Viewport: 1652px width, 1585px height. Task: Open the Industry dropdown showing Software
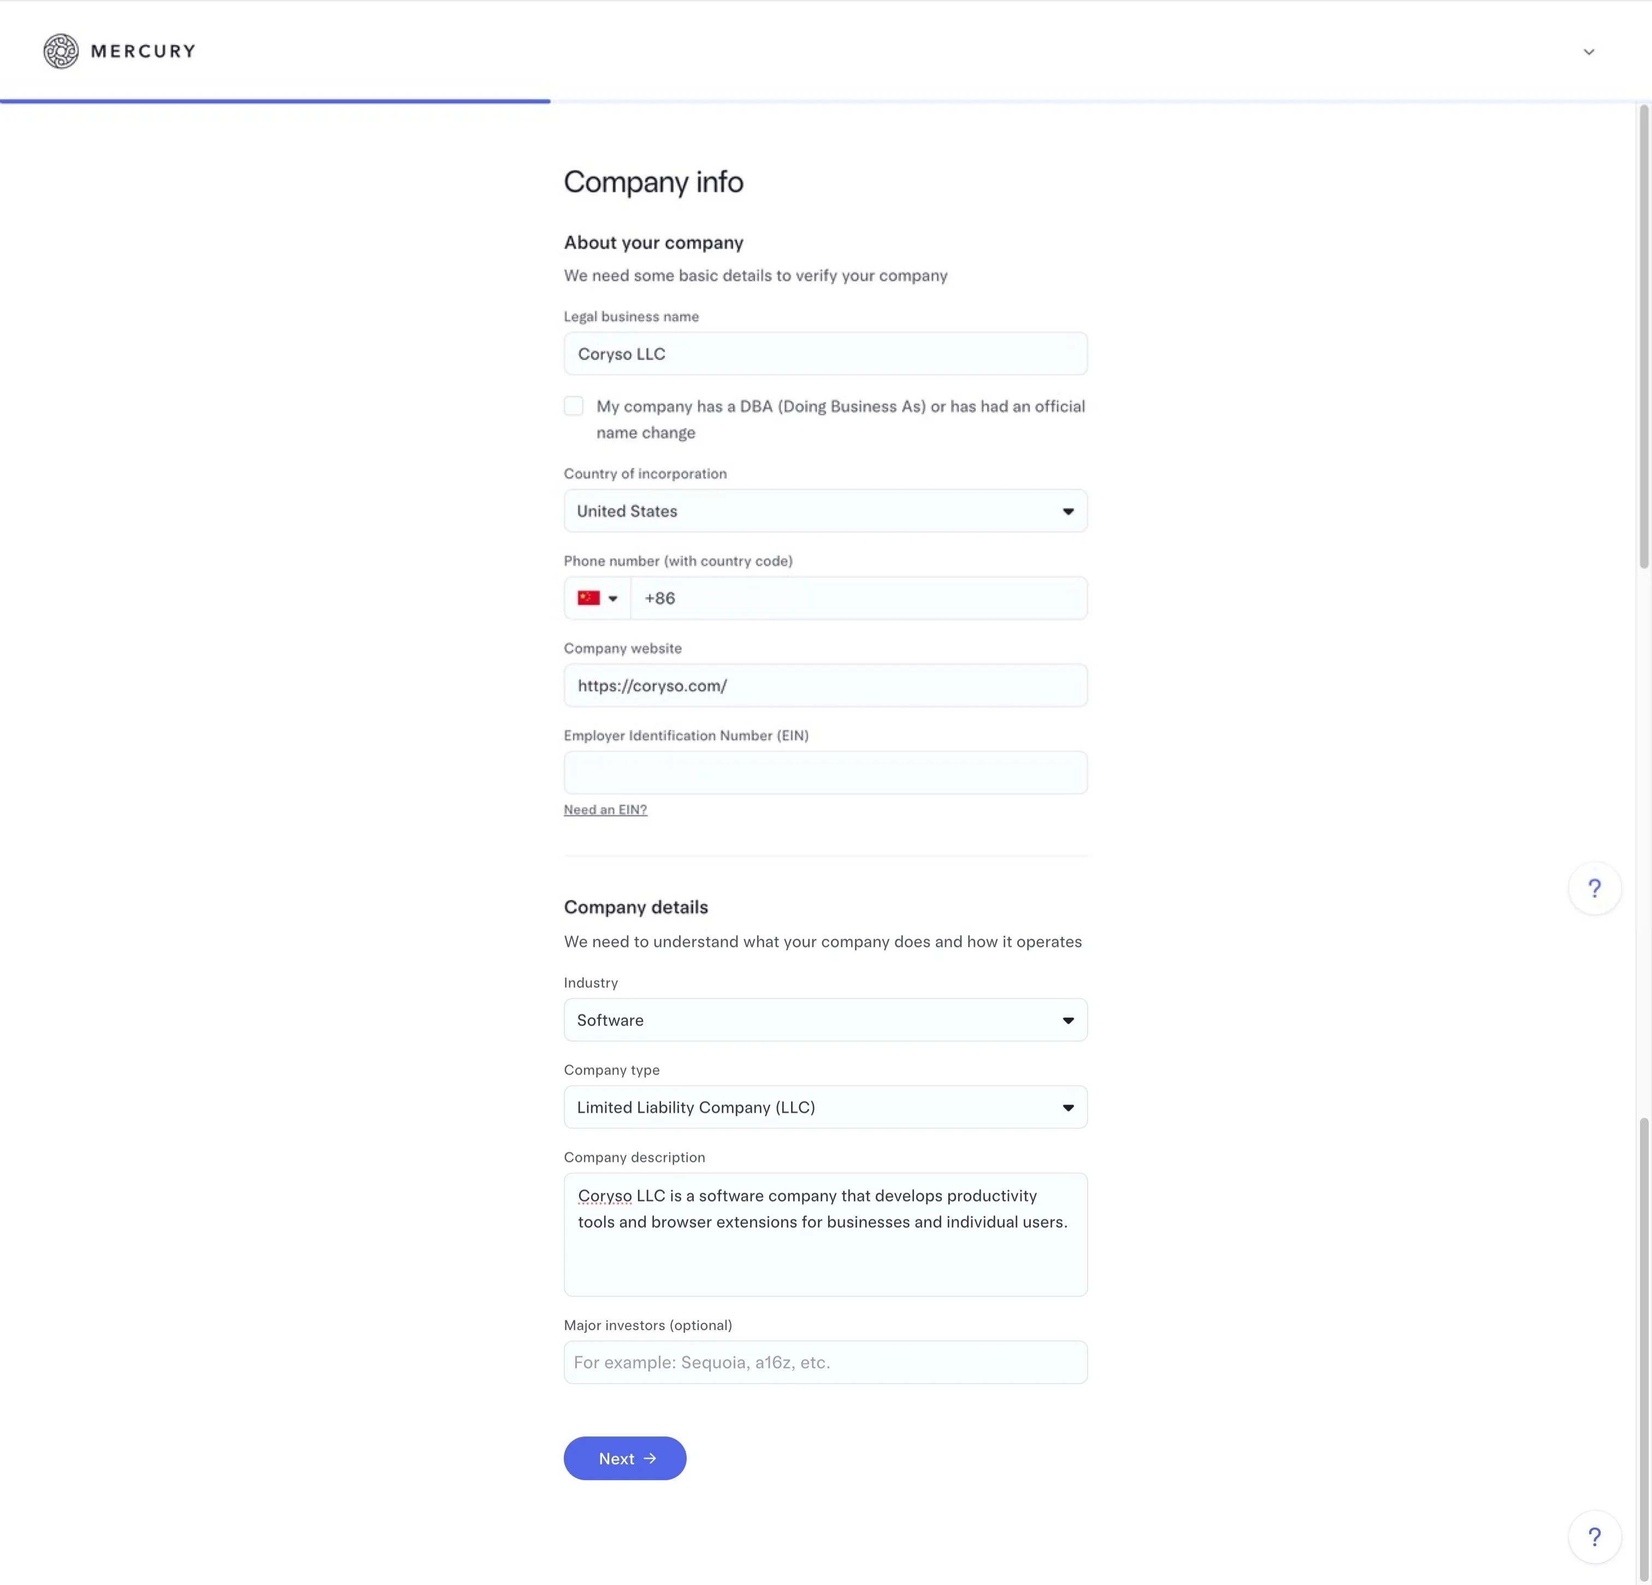[x=825, y=1020]
